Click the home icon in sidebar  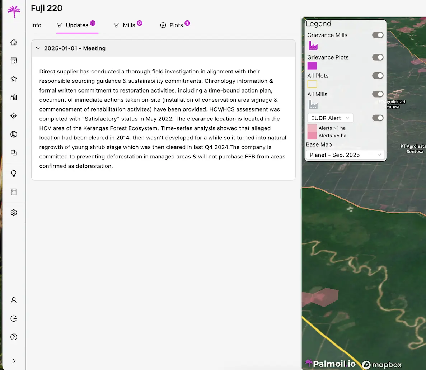click(14, 42)
